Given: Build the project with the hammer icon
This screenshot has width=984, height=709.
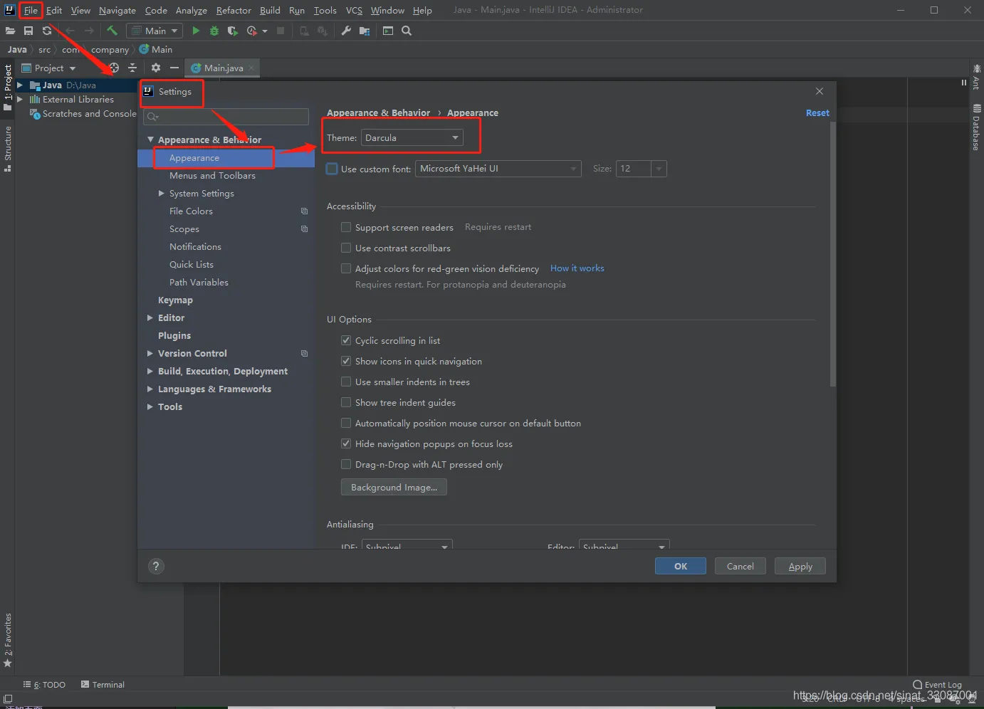Looking at the screenshot, I should (112, 31).
